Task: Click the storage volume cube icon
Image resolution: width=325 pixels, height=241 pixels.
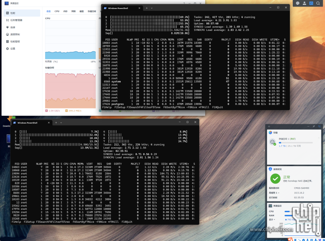Action: point(272,142)
